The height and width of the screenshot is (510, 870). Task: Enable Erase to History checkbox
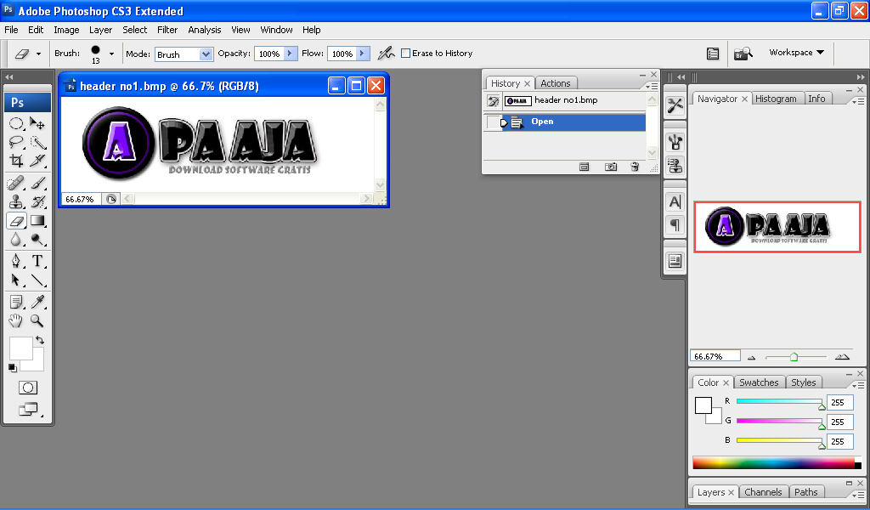pos(405,54)
